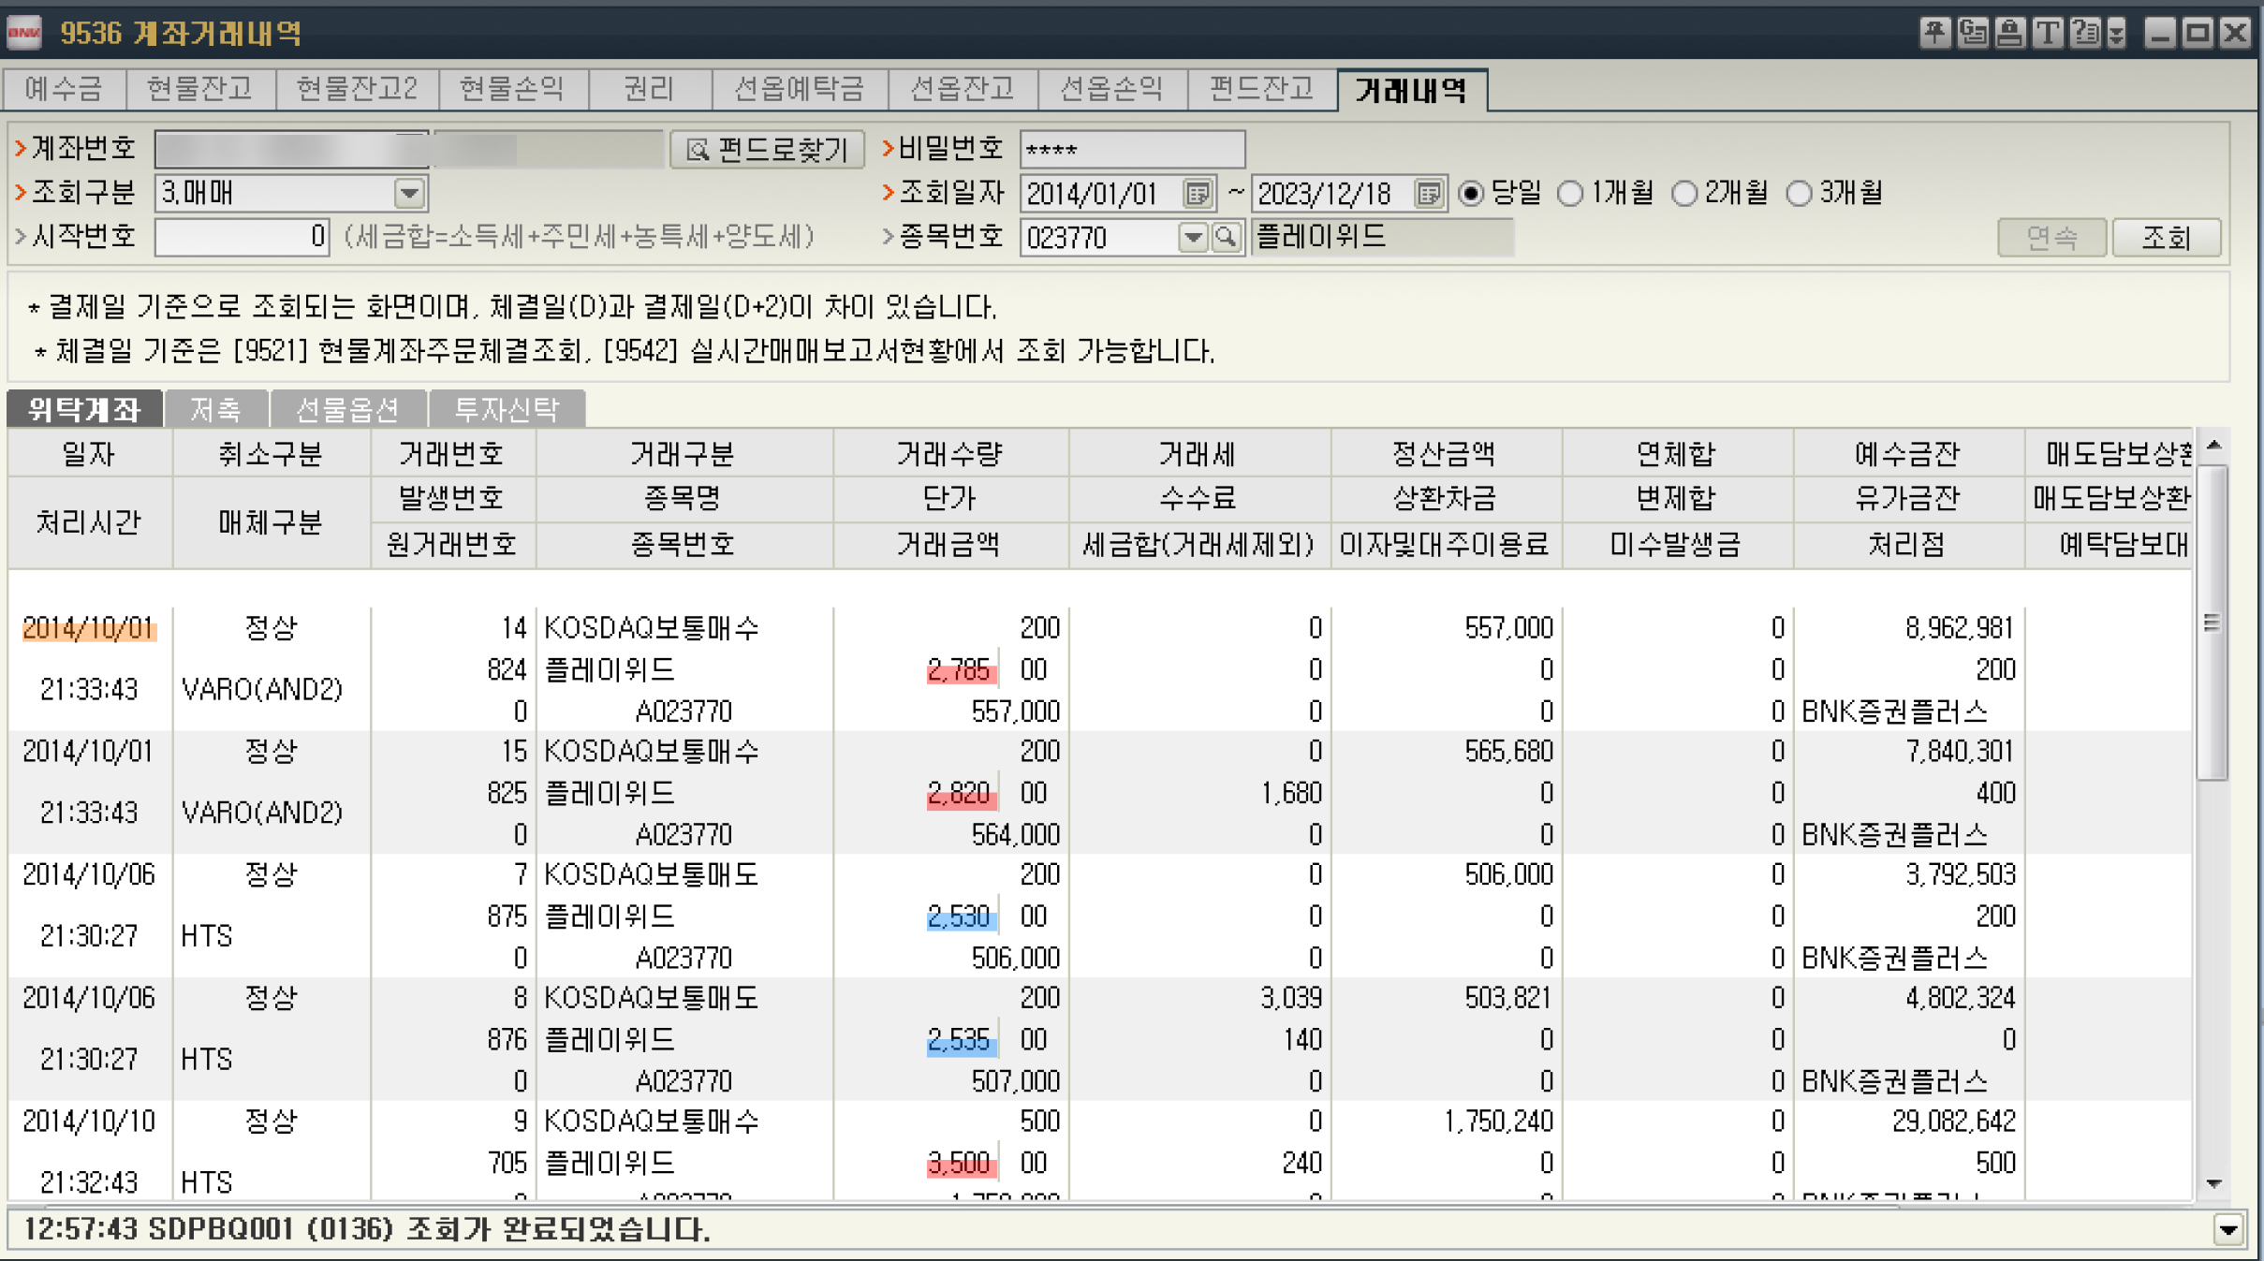Click the 조회 query button
Image resolution: width=2264 pixels, height=1261 pixels.
(x=2167, y=238)
